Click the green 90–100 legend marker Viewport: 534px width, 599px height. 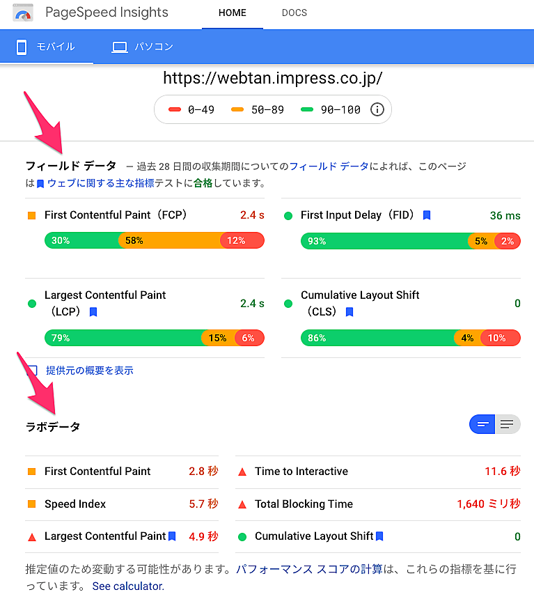[307, 109]
